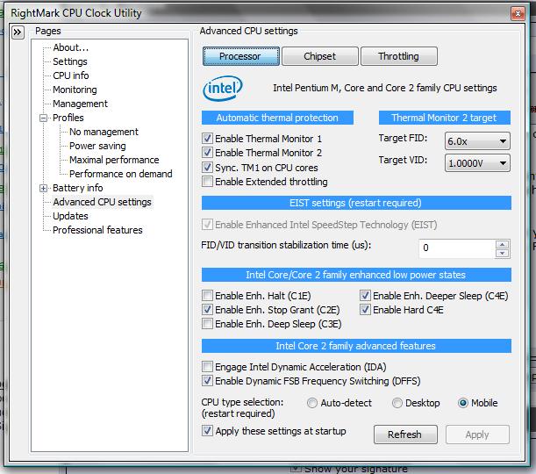The image size is (536, 474).
Task: Close the RightMark CPU Clock Utility window
Action: [x=518, y=14]
